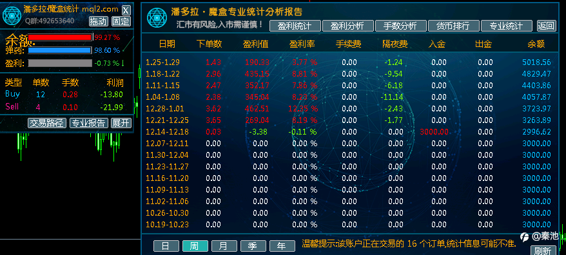Click the 462.51 profit value

coord(257,109)
